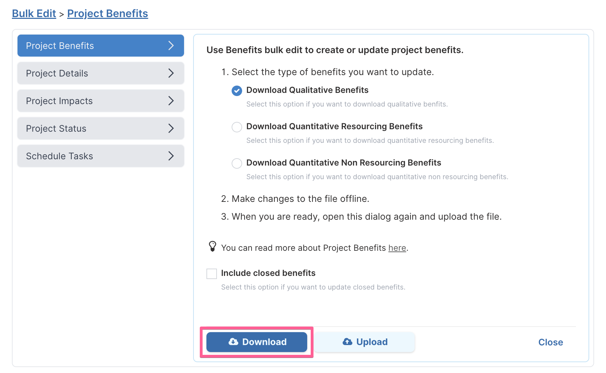Open the Project Details sidebar item
This screenshot has height=373, width=606.
[x=101, y=73]
